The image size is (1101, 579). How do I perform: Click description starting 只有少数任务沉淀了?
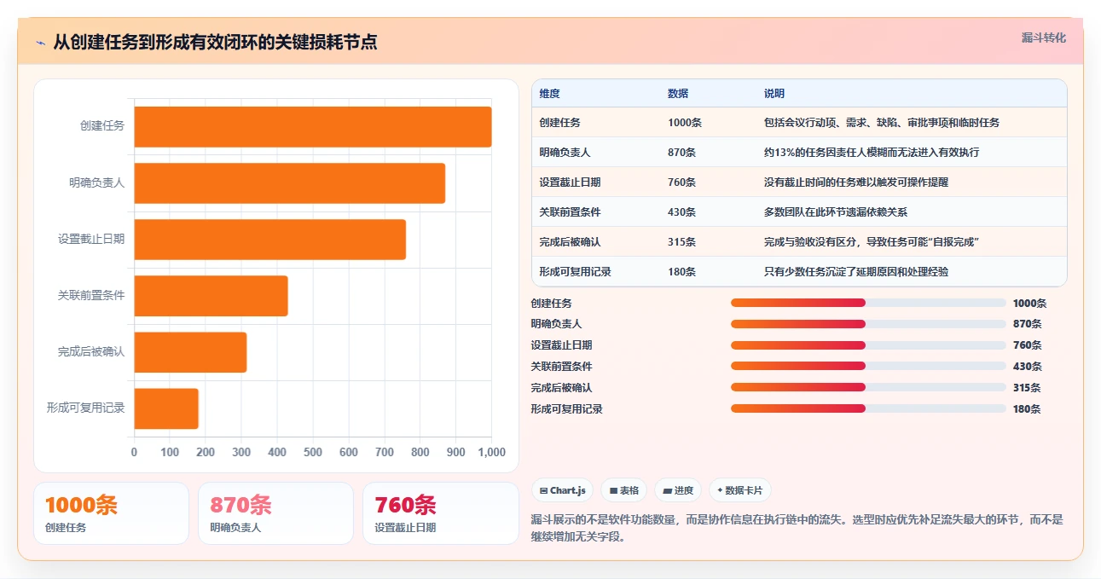(x=856, y=272)
